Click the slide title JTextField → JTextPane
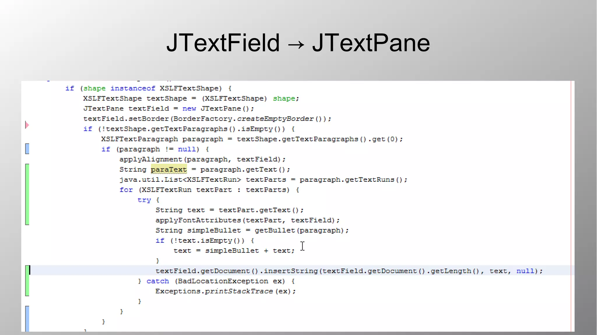Screen dimensions: 597x335 pyautogui.click(x=298, y=43)
